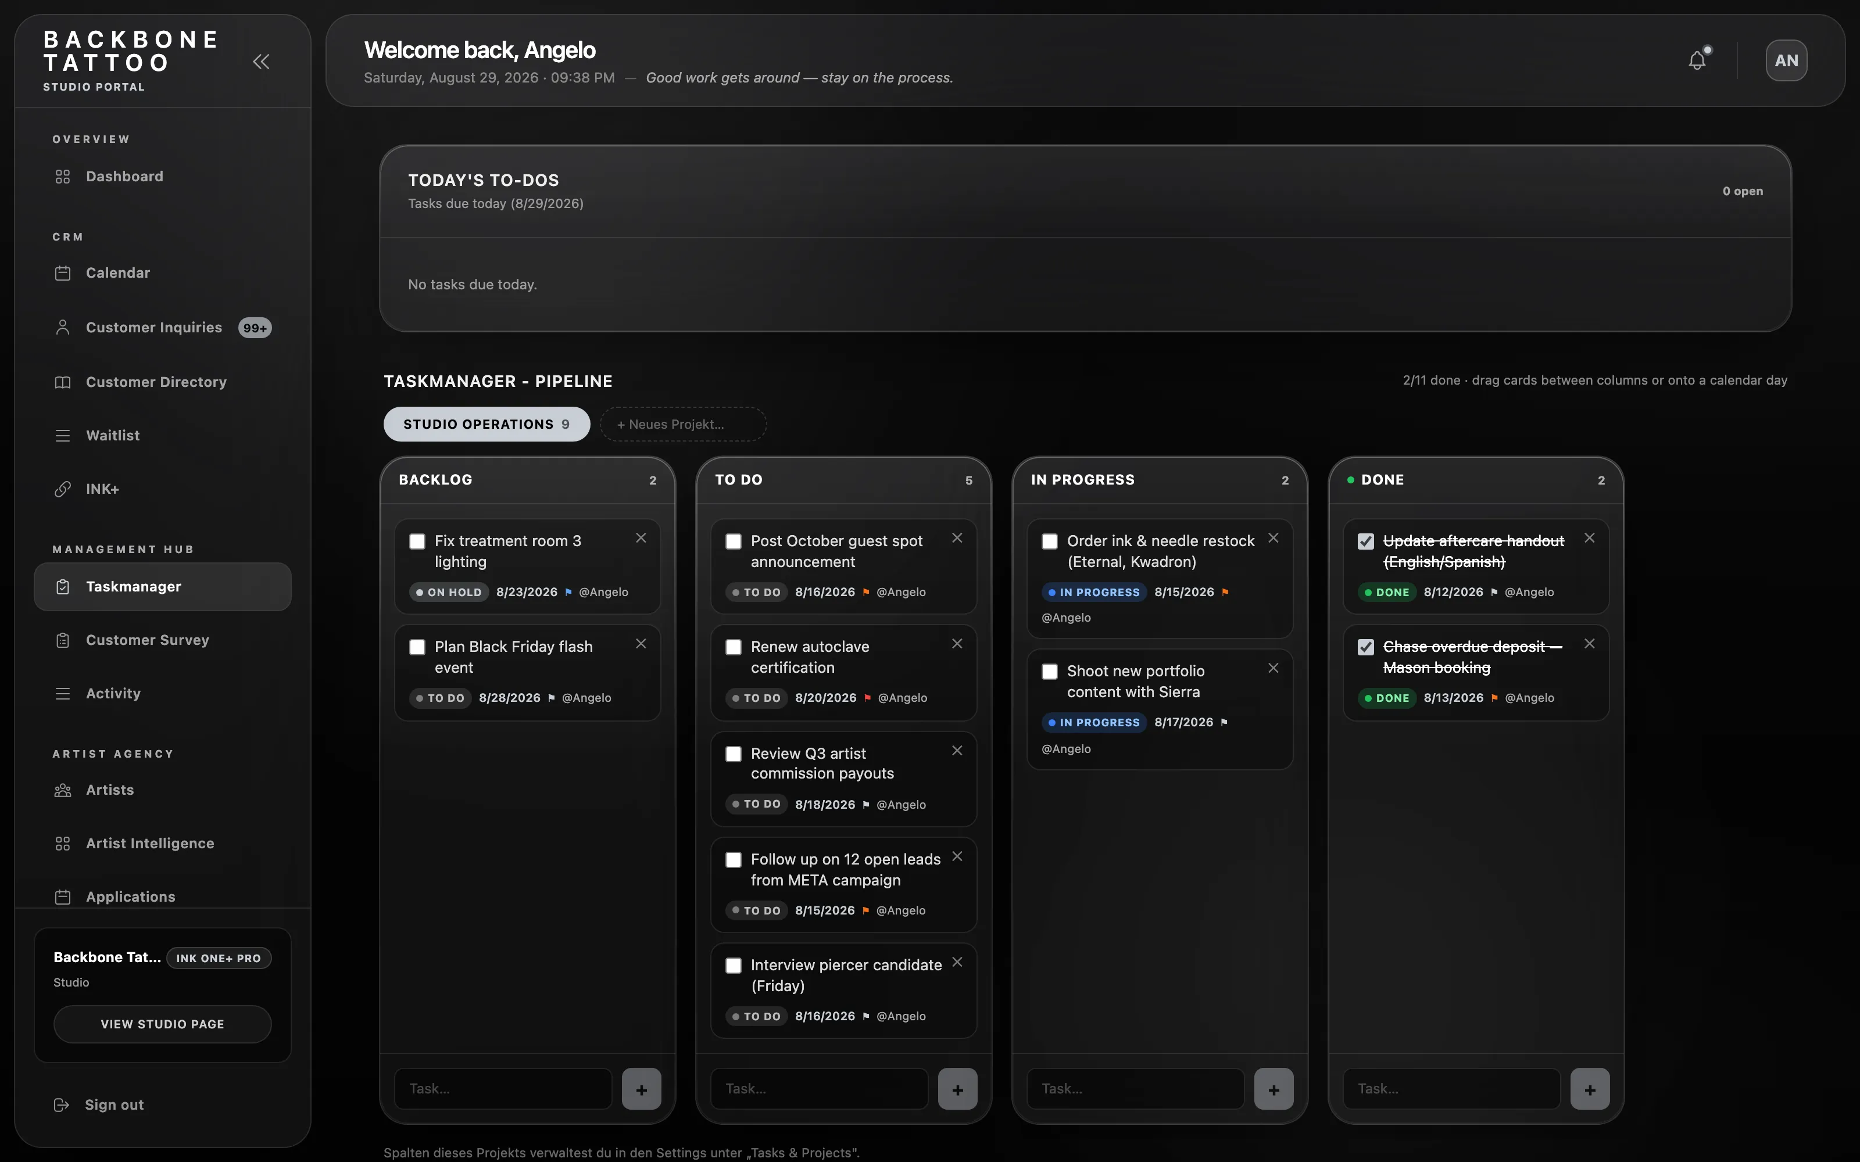Go to Customer Directory page
The height and width of the screenshot is (1162, 1860).
(x=162, y=382)
